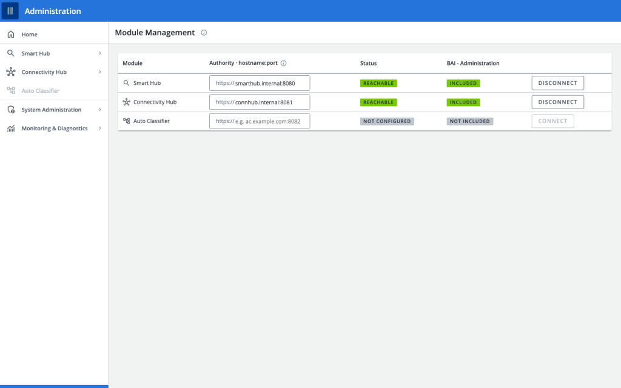Click the Connectivity Hub authority field connhub.internal:8081
Viewport: 621px width, 388px height.
point(260,102)
